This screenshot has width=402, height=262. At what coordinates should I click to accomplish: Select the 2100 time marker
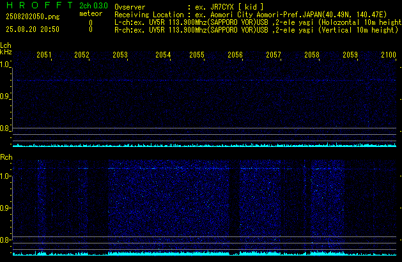389,55
